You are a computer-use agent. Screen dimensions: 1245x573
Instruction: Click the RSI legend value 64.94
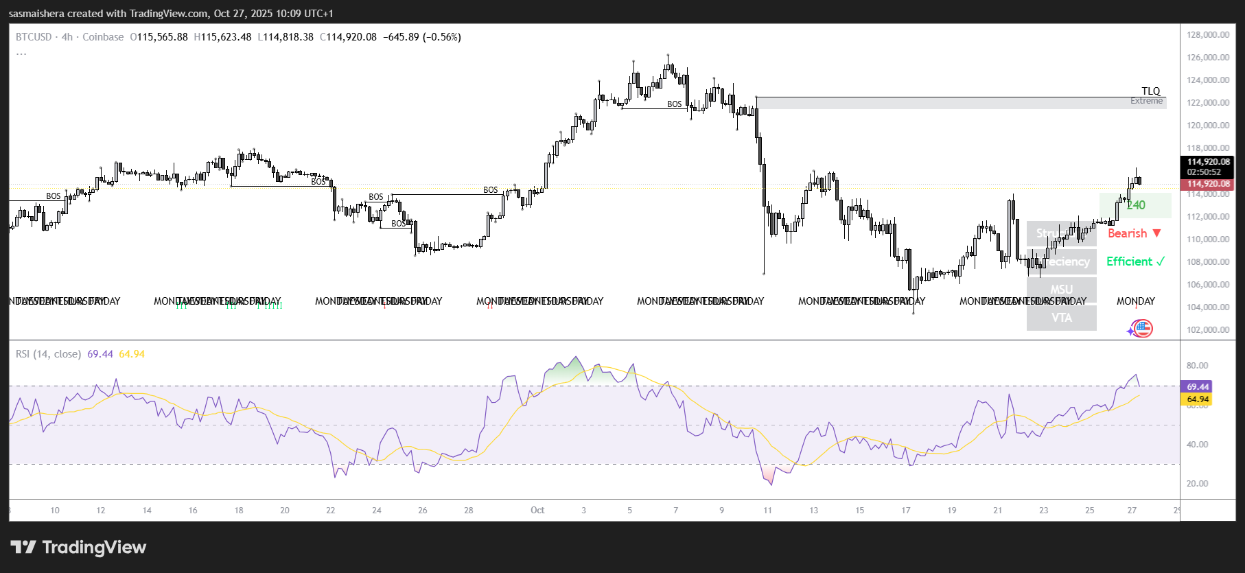(x=132, y=354)
